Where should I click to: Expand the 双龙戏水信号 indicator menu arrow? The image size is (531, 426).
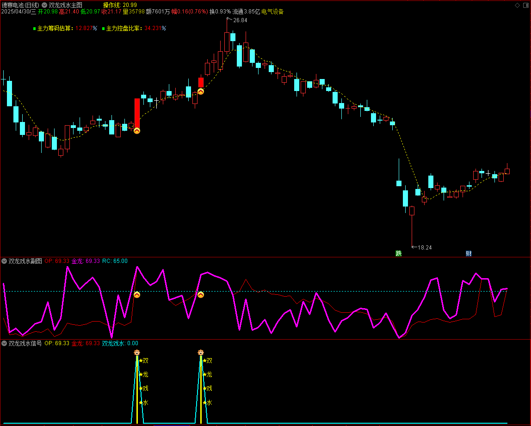4,343
